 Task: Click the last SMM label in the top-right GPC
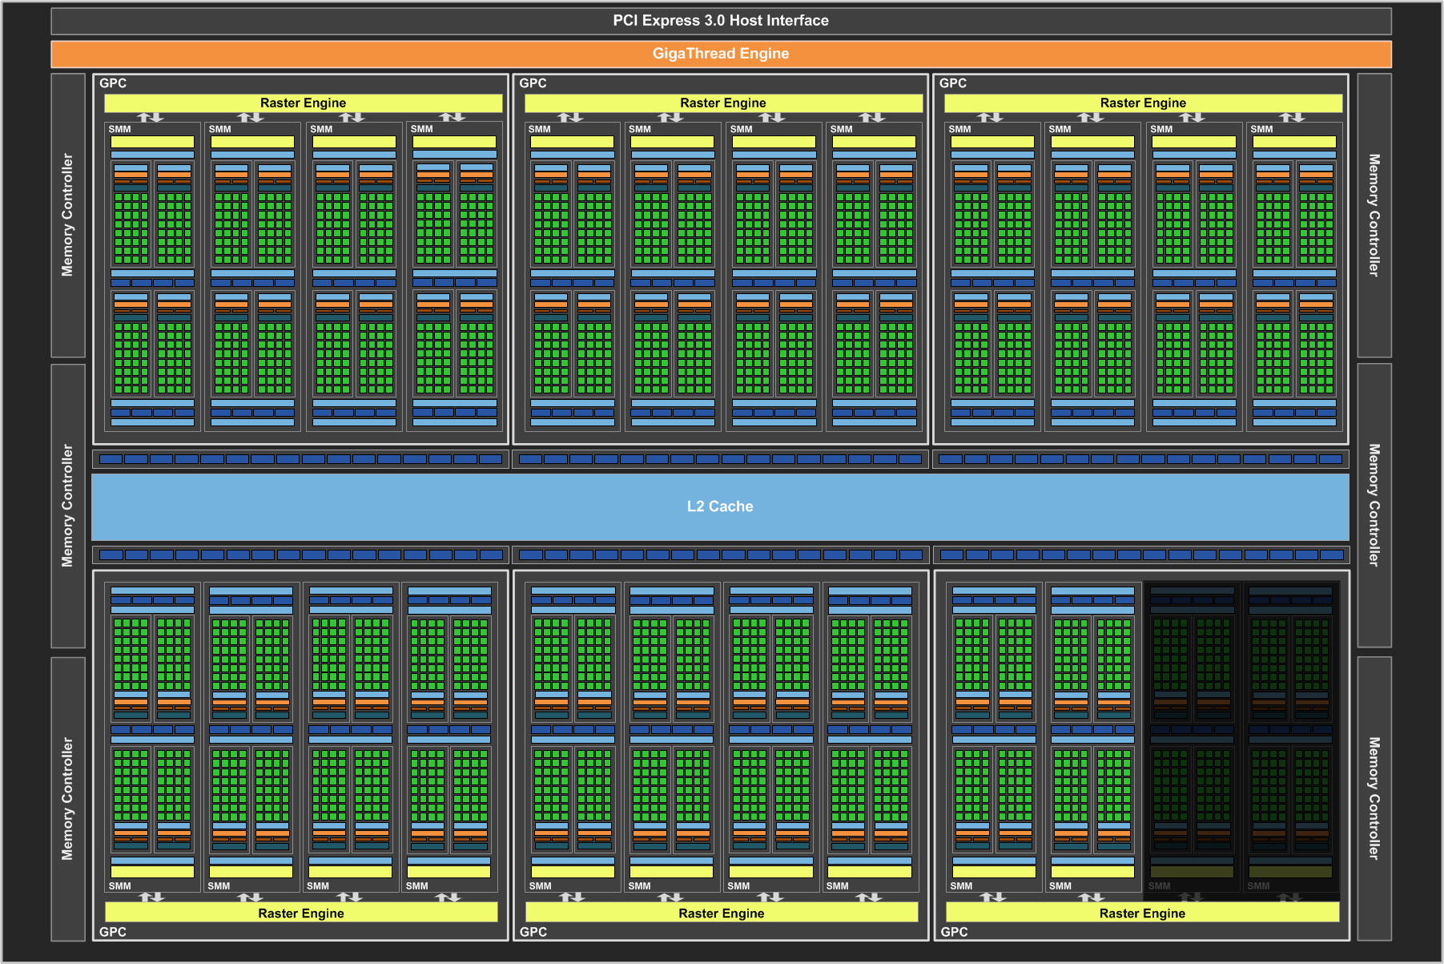click(x=1261, y=129)
